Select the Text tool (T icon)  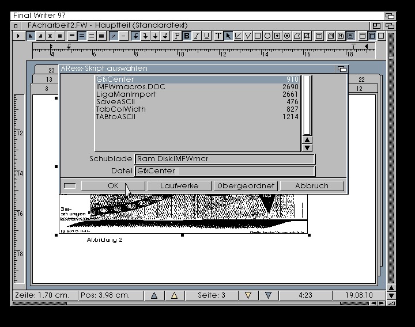tap(219, 36)
